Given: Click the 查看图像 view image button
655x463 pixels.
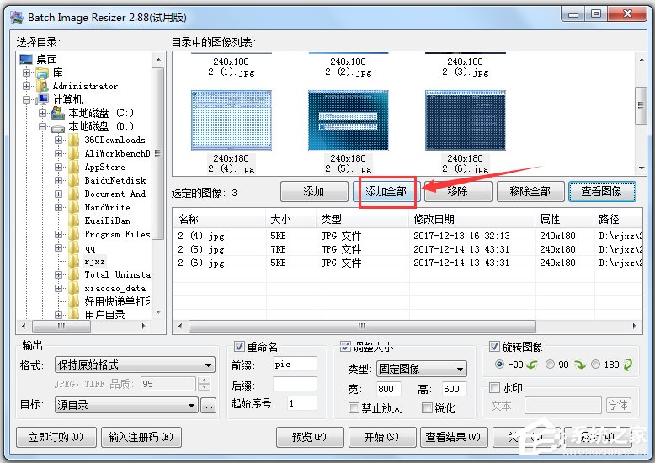Looking at the screenshot, I should (602, 191).
